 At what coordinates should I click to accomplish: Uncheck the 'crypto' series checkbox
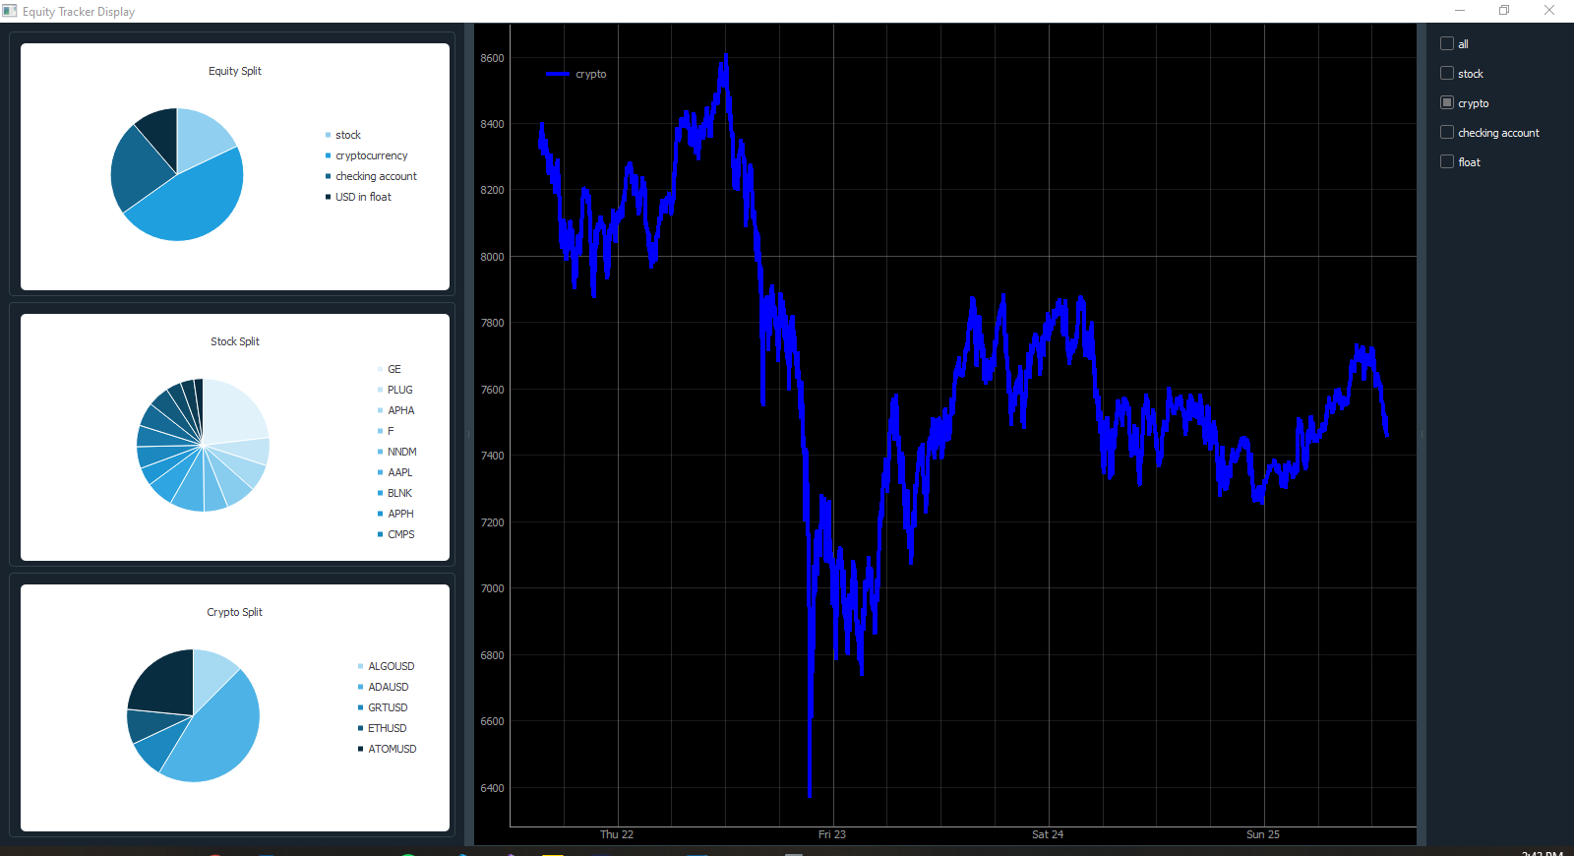1447,102
